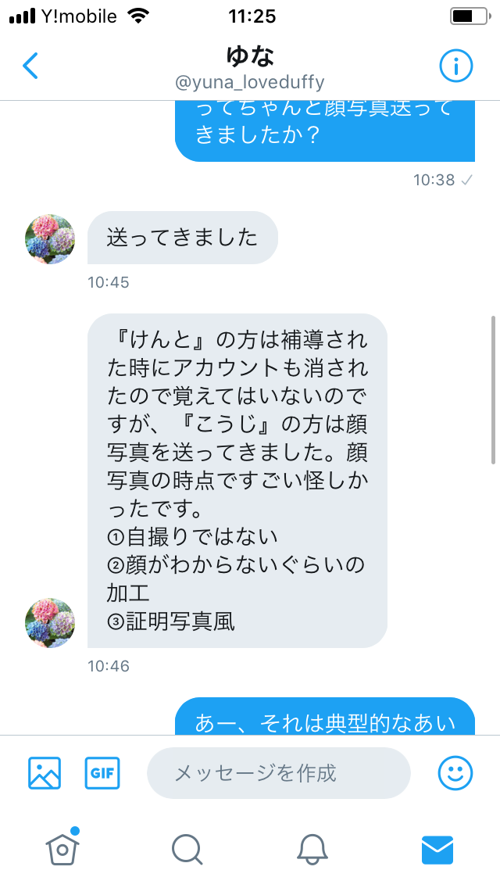
Task: Tap the ゆな conversation title
Action: tap(250, 56)
